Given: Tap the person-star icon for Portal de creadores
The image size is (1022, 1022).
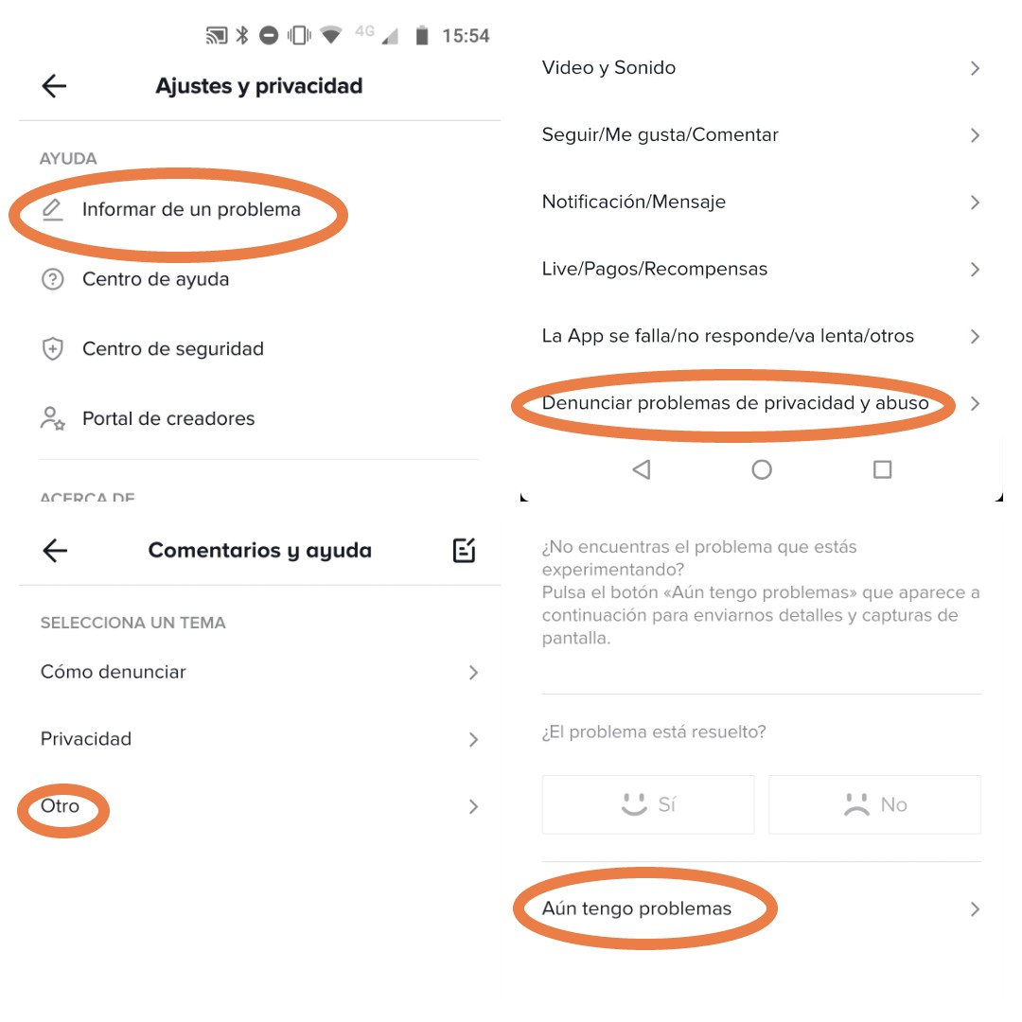Looking at the screenshot, I should [x=52, y=418].
